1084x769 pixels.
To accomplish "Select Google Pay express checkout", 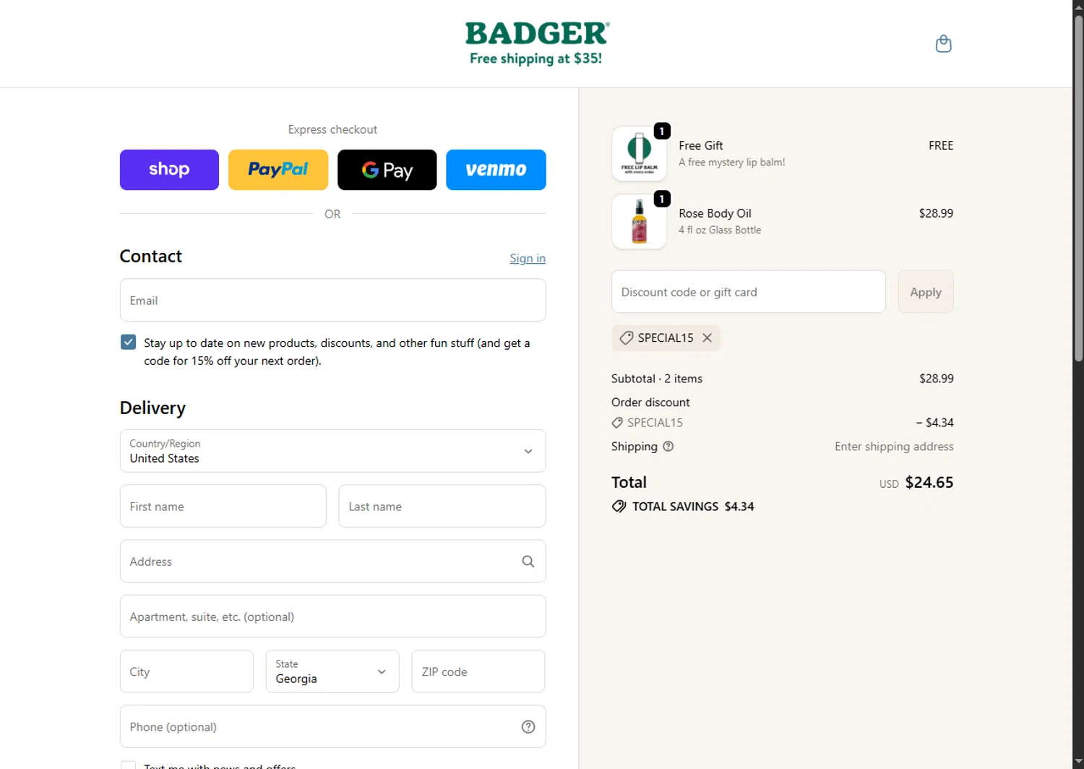I will (387, 170).
